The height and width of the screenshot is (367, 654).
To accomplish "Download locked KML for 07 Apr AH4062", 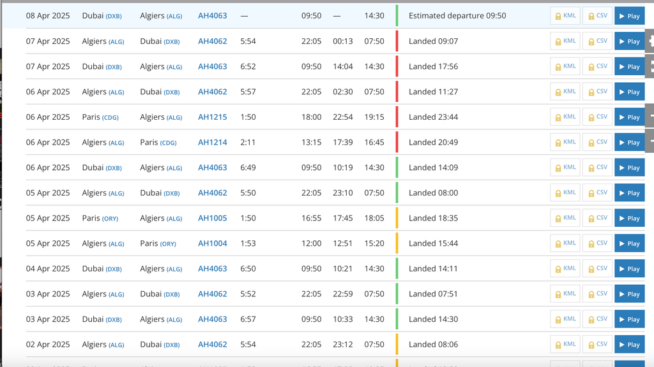I will 565,41.
